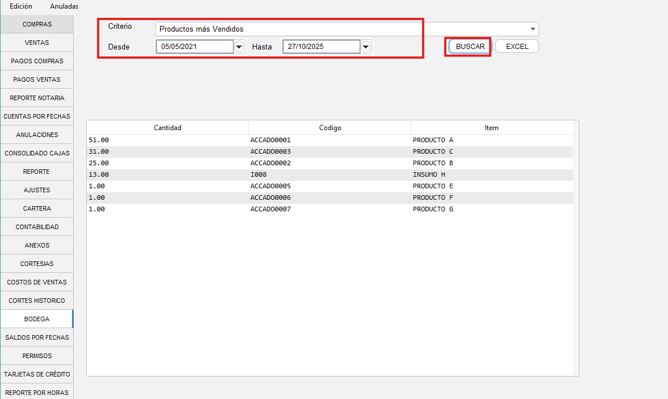Open the Edición menu
668x399 pixels.
21,6
